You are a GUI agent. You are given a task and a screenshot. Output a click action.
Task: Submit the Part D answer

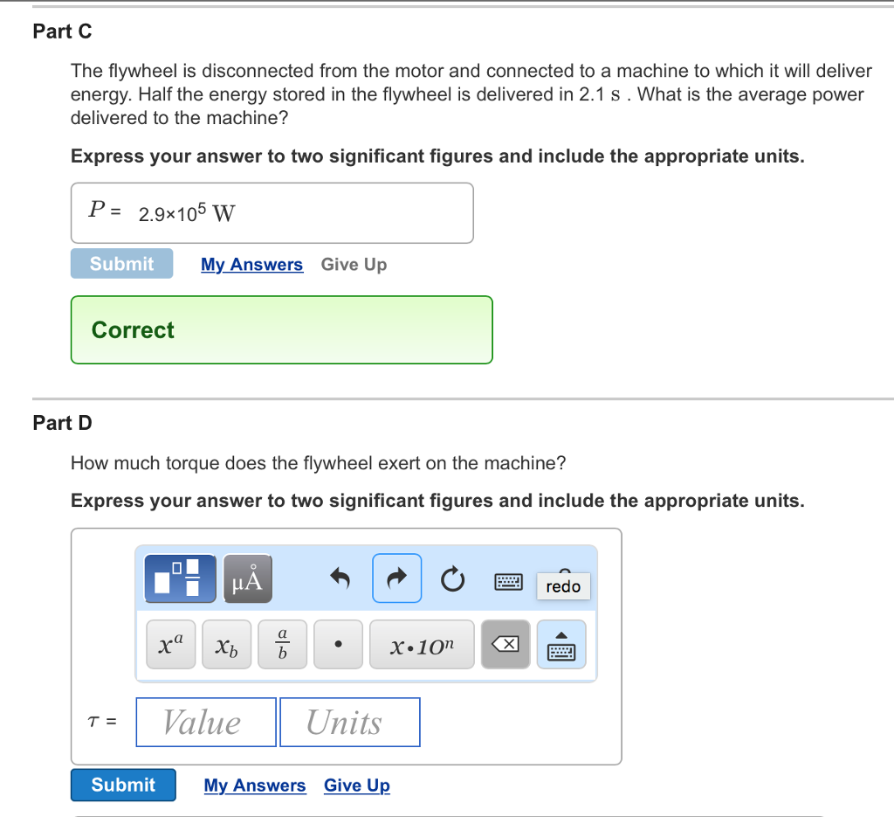(123, 785)
